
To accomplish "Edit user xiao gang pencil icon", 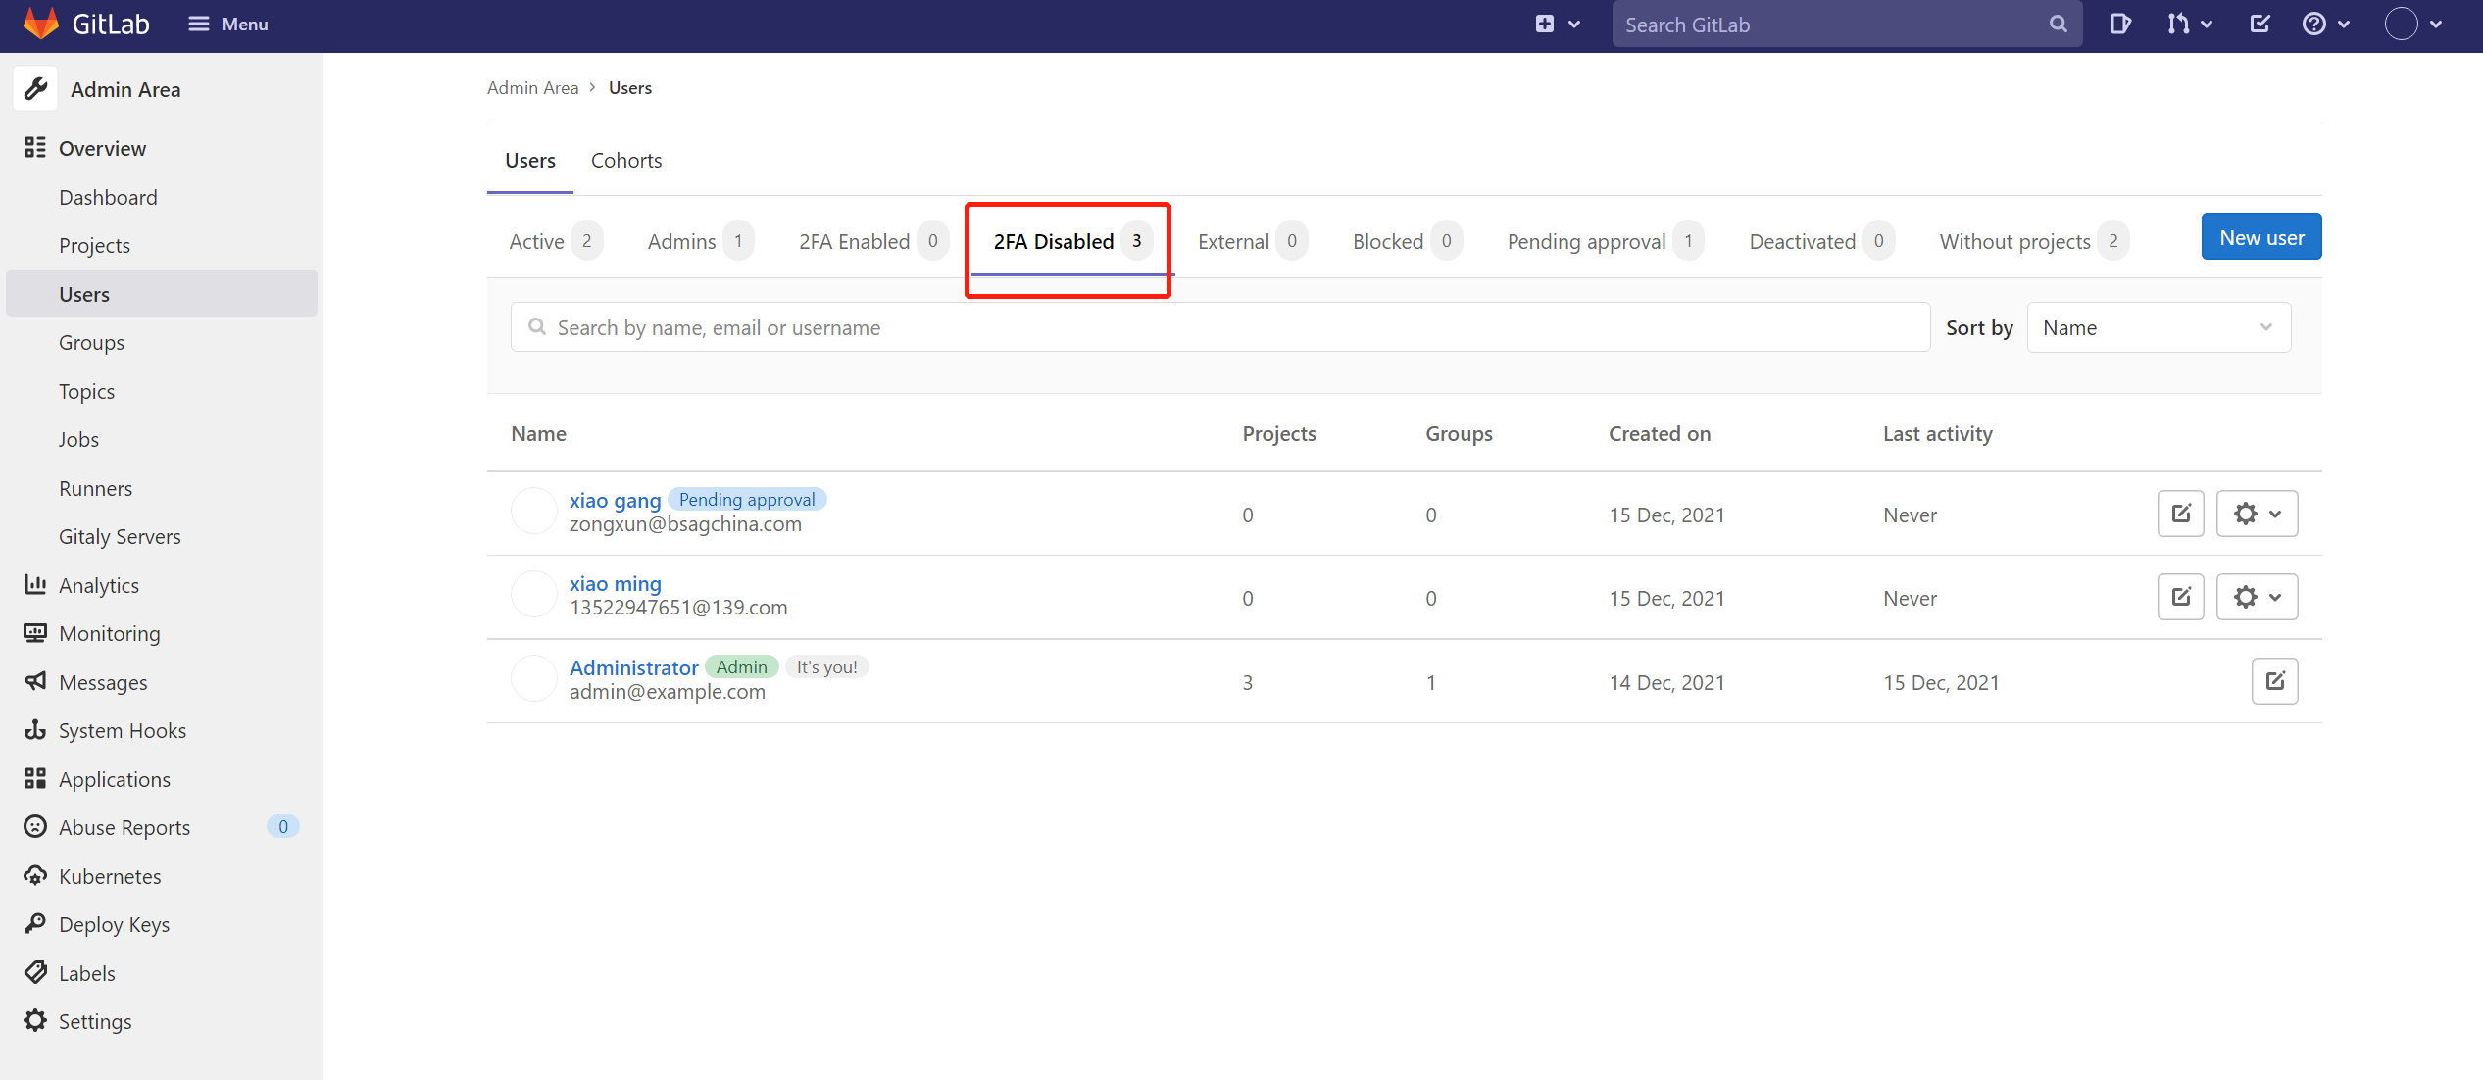I will 2180,514.
